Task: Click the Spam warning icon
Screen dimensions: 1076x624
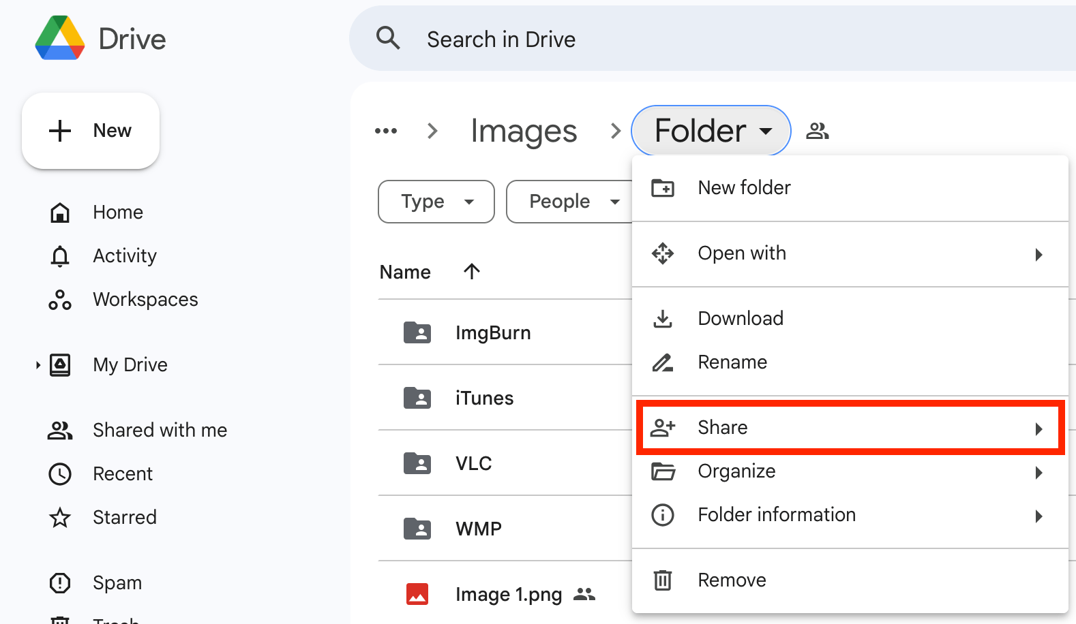Action: pyautogui.click(x=60, y=583)
